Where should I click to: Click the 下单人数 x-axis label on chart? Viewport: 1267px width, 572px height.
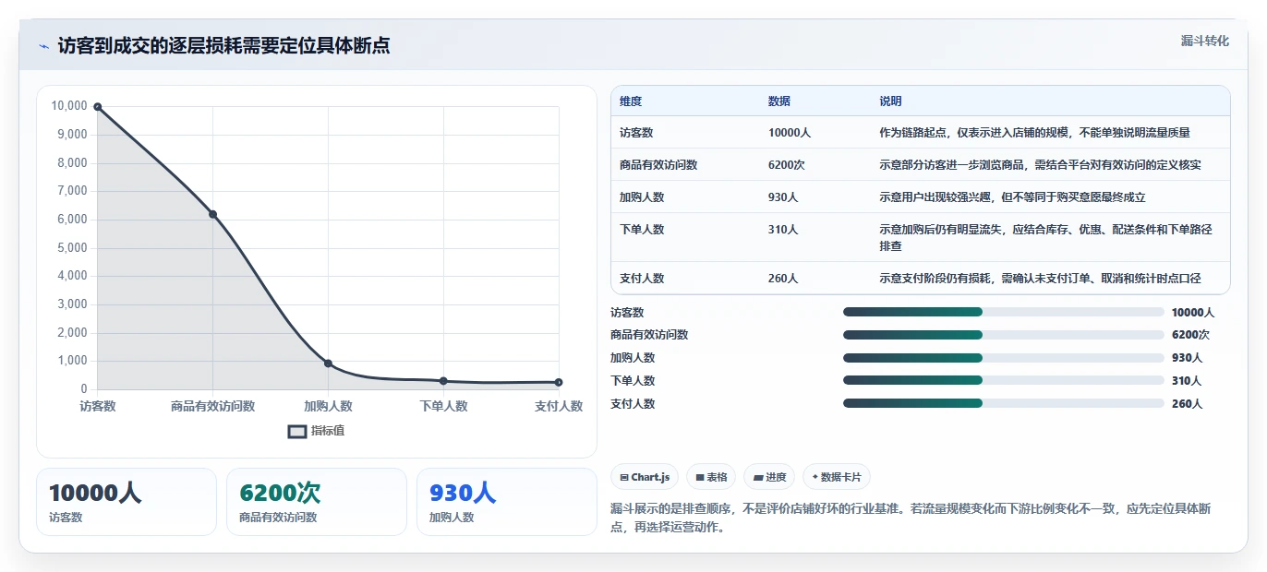[x=443, y=407]
